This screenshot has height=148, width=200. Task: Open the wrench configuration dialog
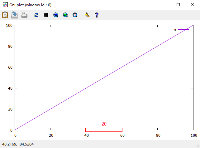click(x=87, y=15)
